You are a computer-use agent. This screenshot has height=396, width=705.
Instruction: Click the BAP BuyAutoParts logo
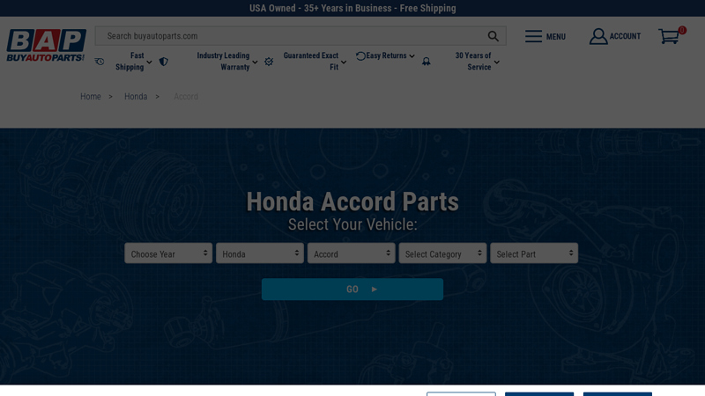46,46
